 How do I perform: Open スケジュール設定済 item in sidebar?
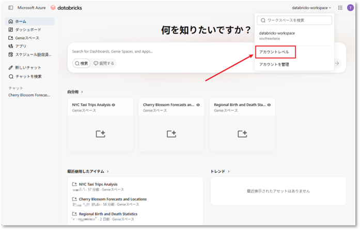click(x=30, y=54)
